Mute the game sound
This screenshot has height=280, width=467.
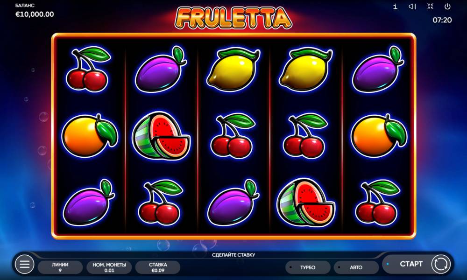pyautogui.click(x=412, y=7)
